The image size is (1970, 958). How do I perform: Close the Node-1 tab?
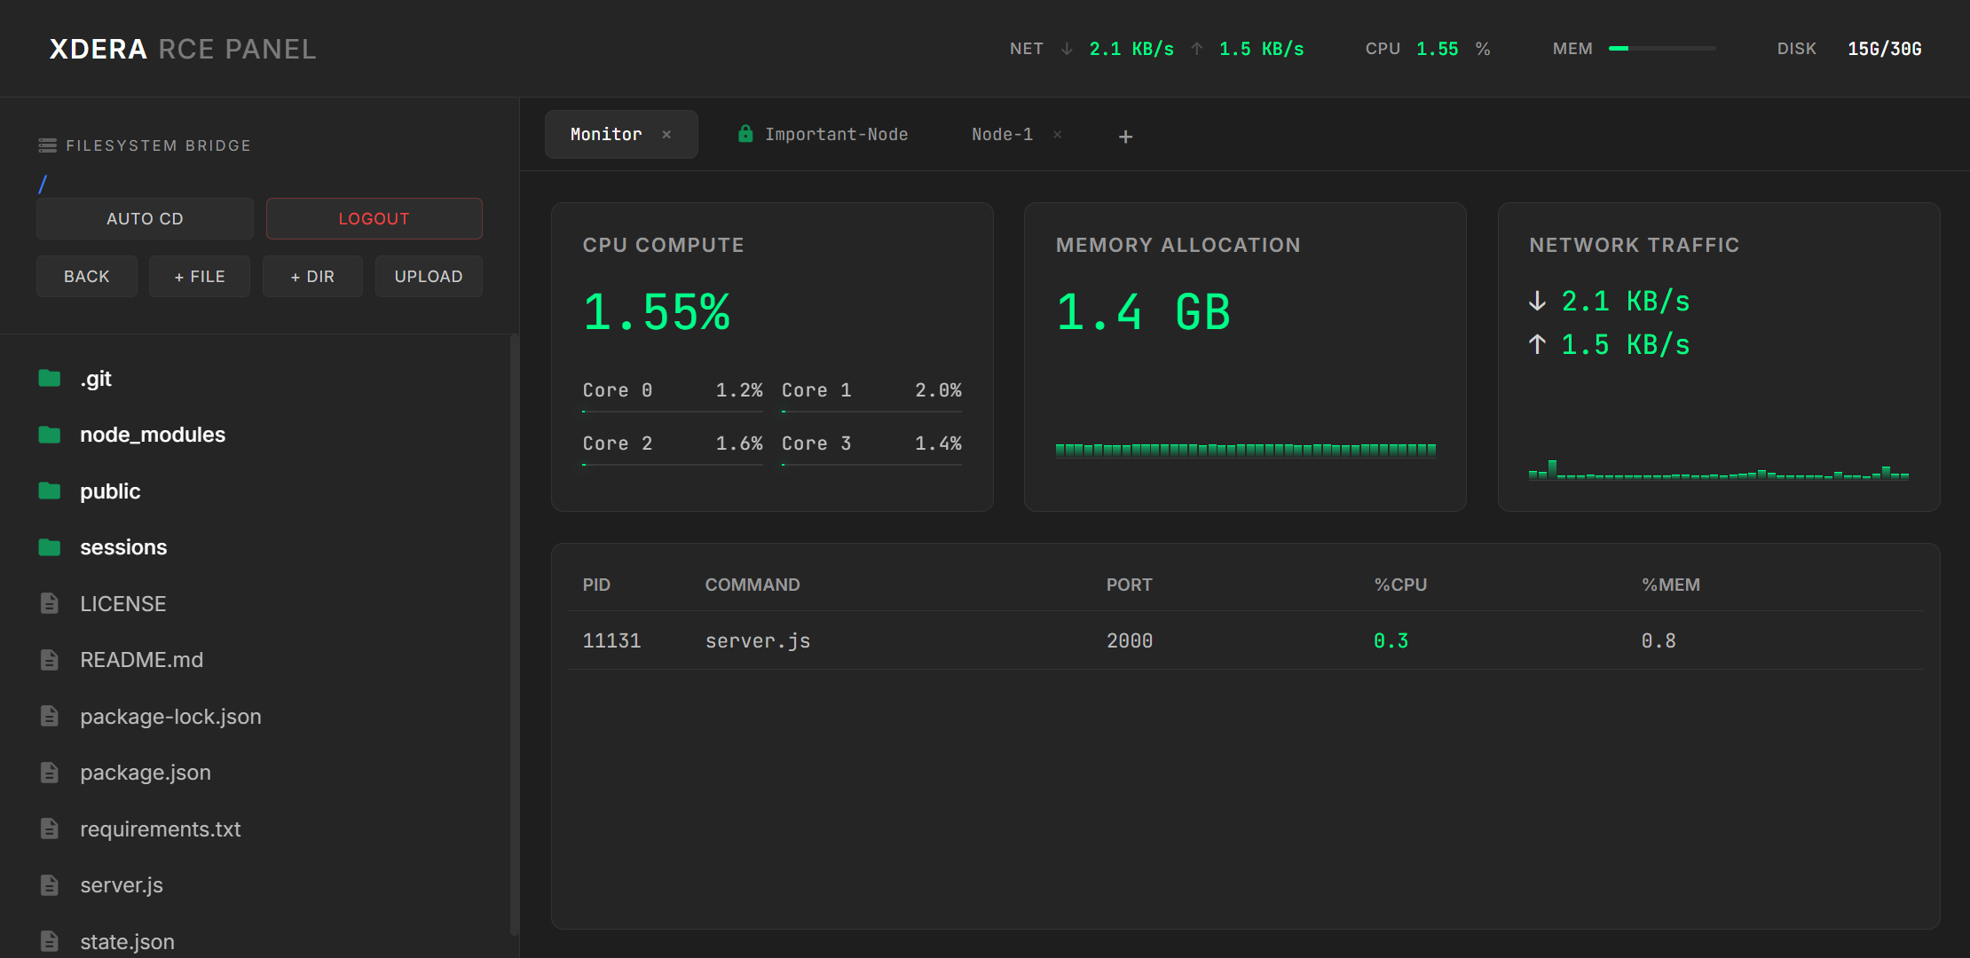pyautogui.click(x=1058, y=135)
